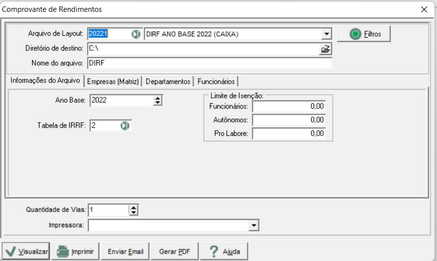Select the Departamentos tab

(x=168, y=82)
